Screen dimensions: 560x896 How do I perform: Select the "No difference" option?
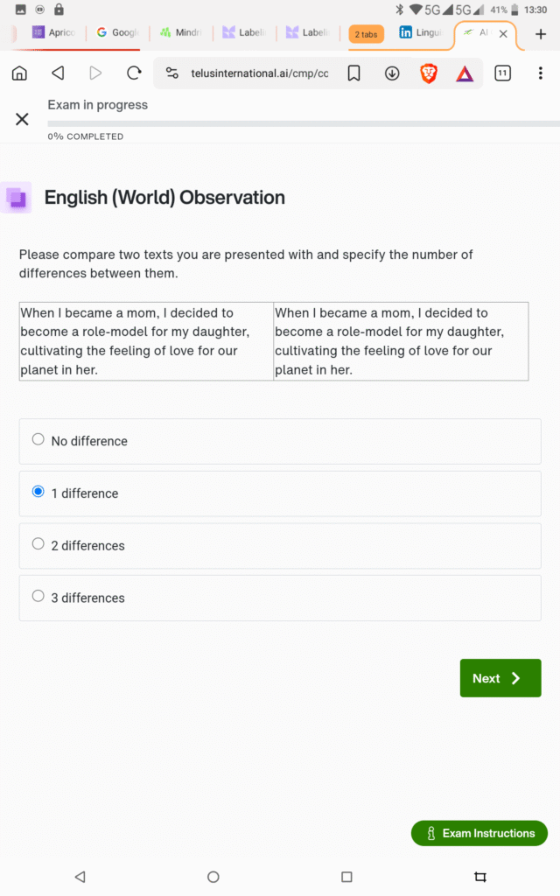pyautogui.click(x=38, y=440)
